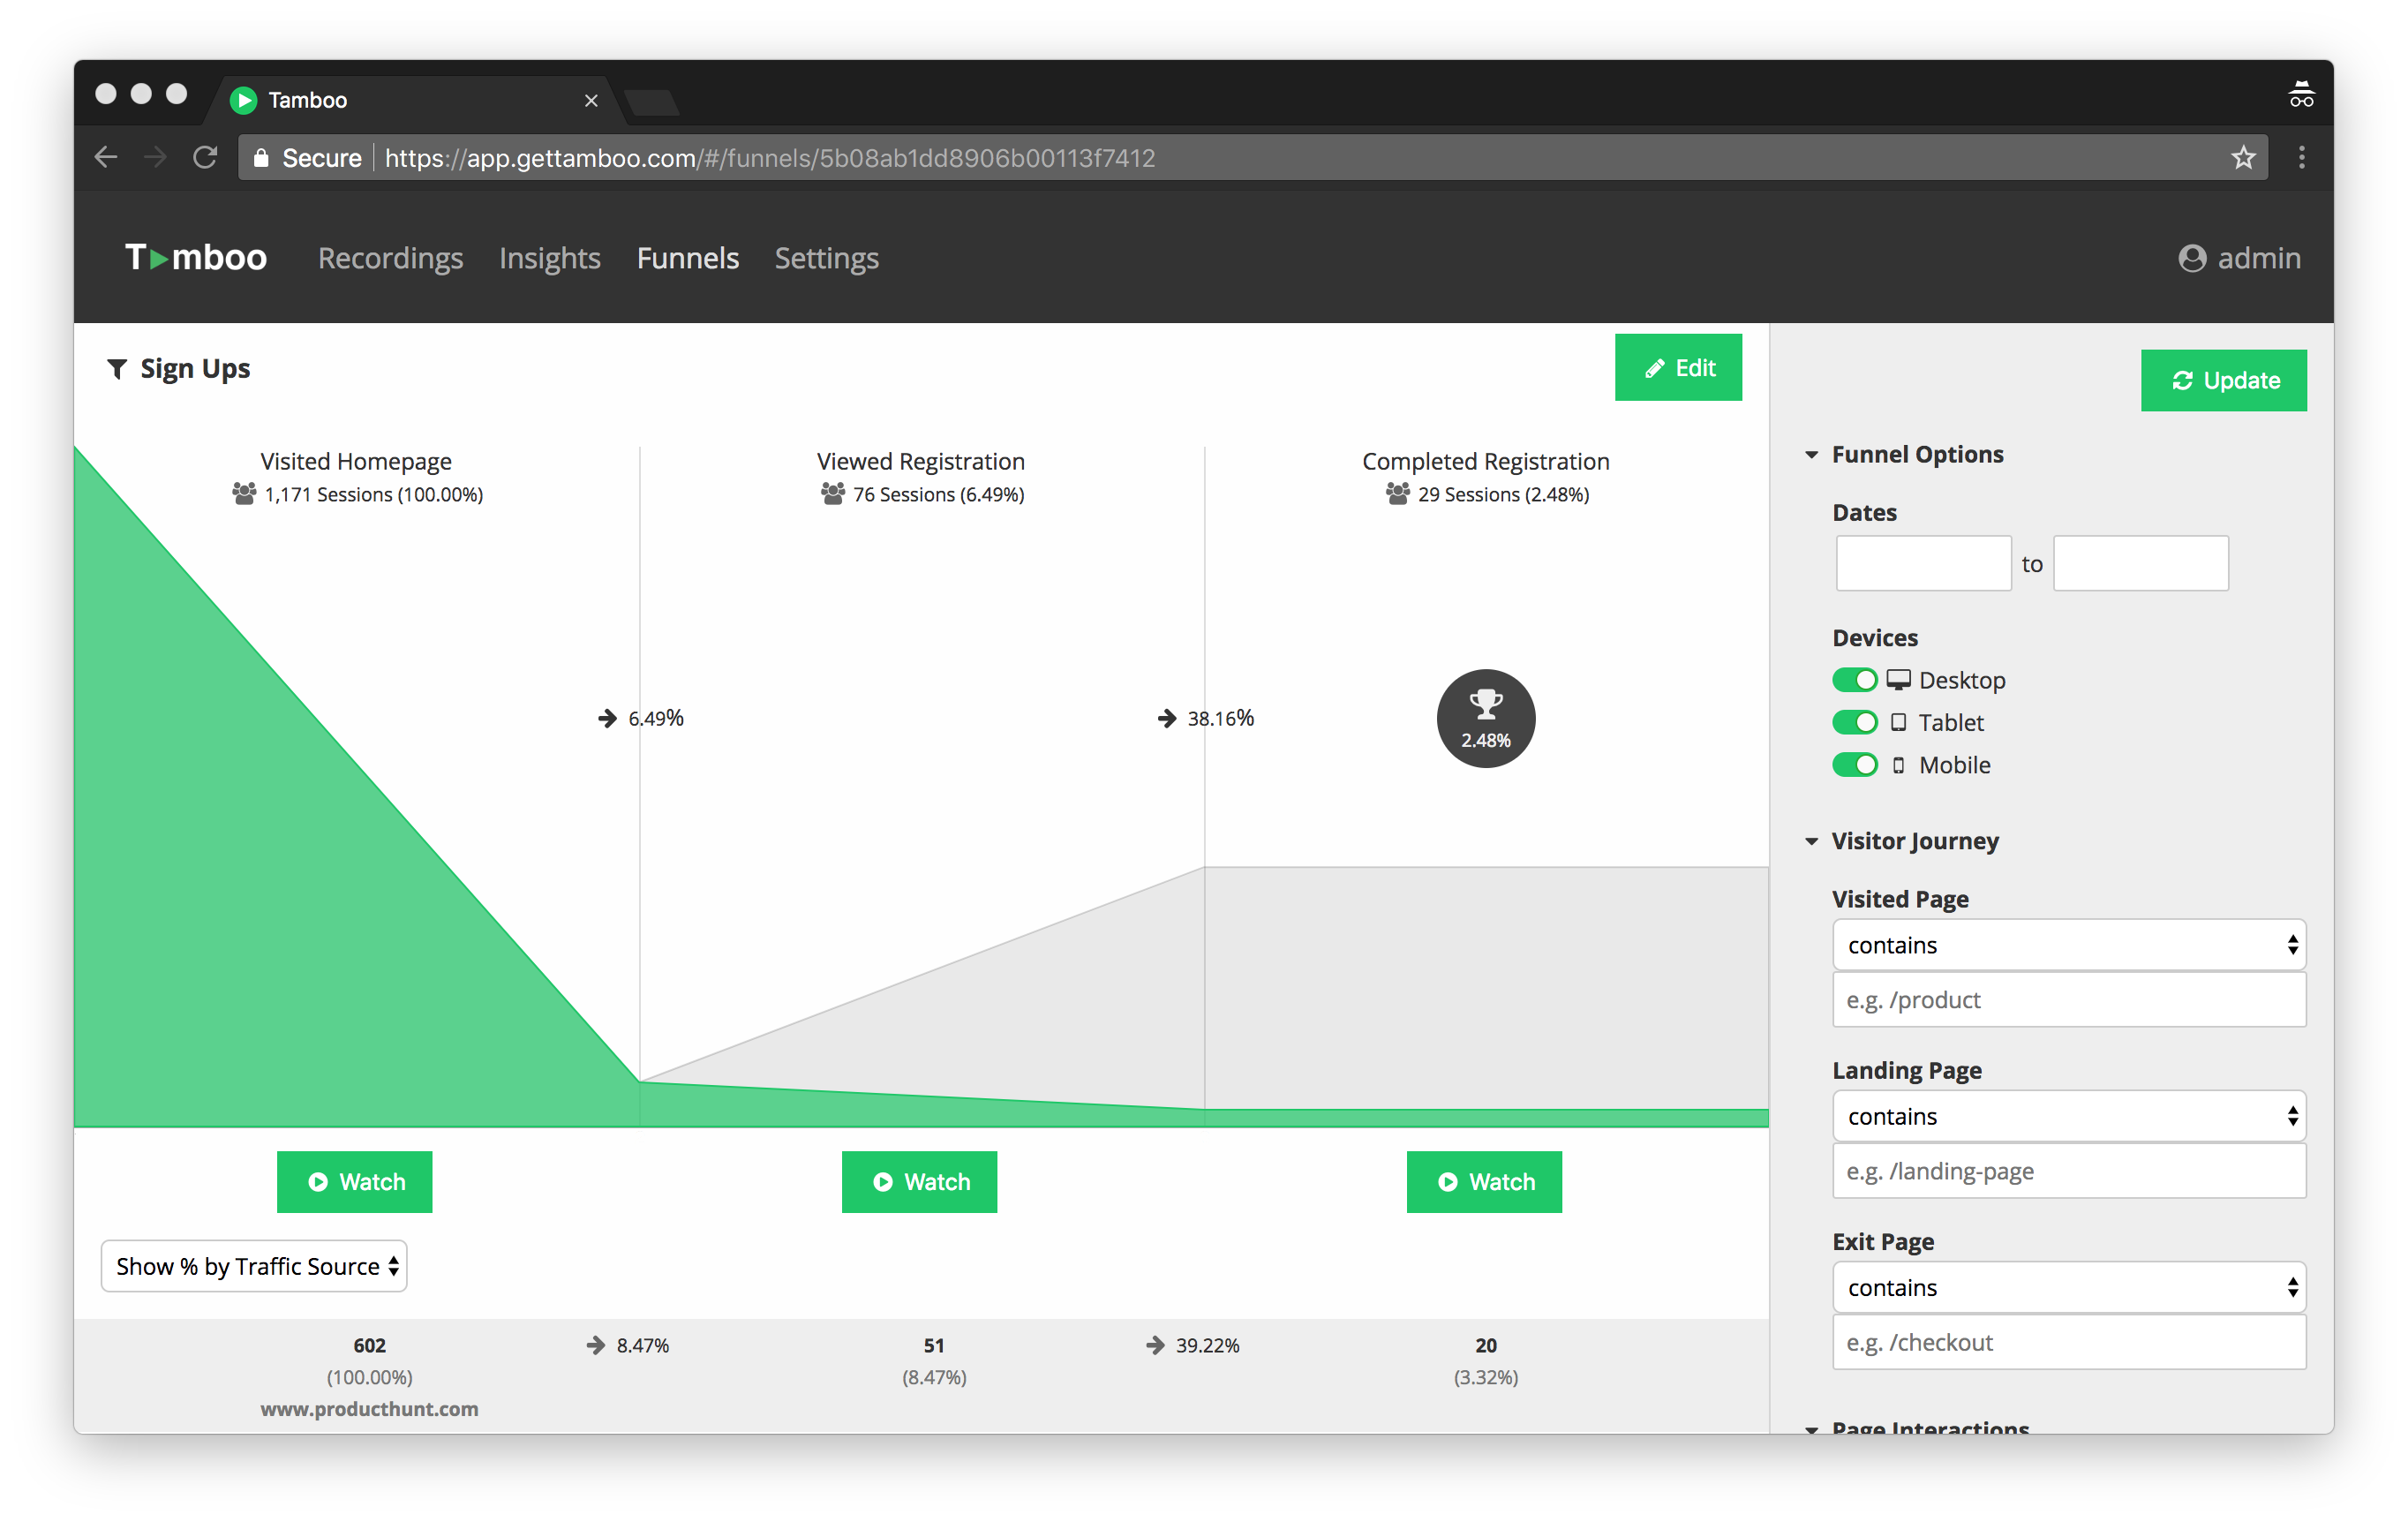This screenshot has width=2408, height=1522.
Task: Open the Landing Page contains dropdown
Action: (x=2068, y=1116)
